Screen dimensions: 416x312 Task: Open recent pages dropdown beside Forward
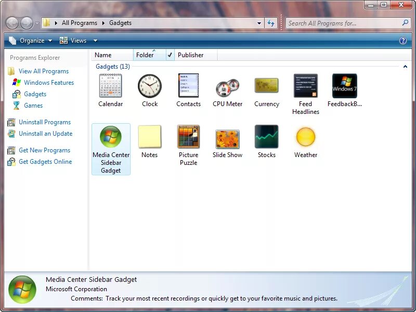(x=37, y=23)
